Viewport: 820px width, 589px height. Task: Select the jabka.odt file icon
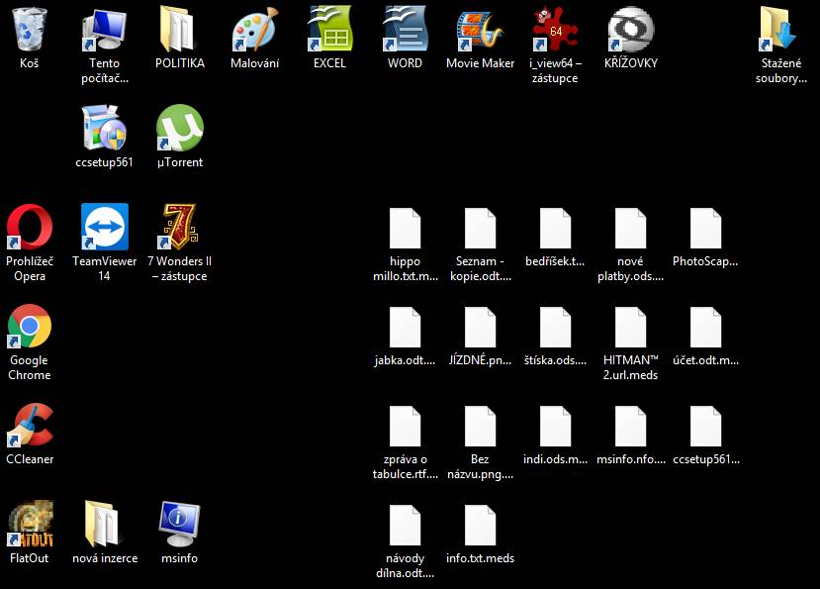405,328
